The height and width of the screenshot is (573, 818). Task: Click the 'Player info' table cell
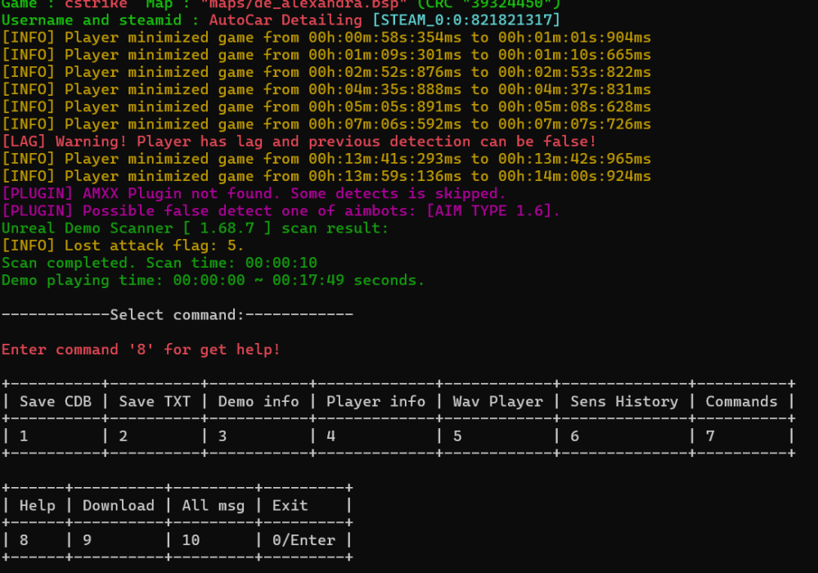375,401
